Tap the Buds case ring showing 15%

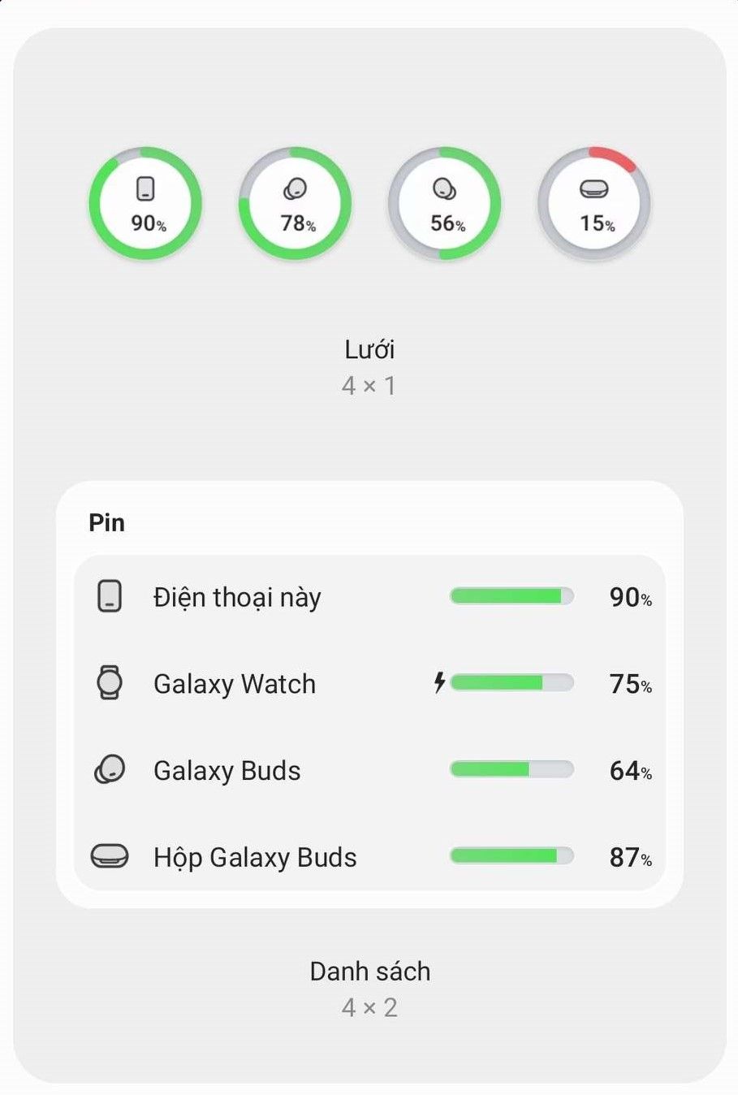pyautogui.click(x=594, y=204)
